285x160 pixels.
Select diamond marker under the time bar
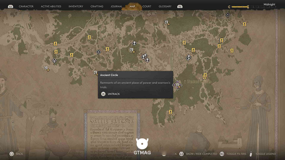point(228,14)
